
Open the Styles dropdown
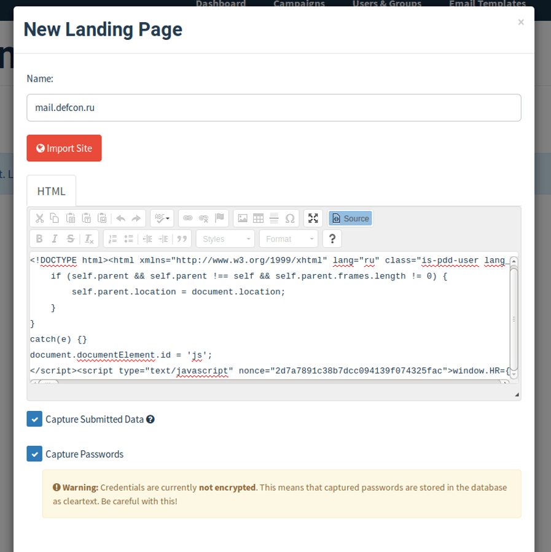tap(225, 239)
